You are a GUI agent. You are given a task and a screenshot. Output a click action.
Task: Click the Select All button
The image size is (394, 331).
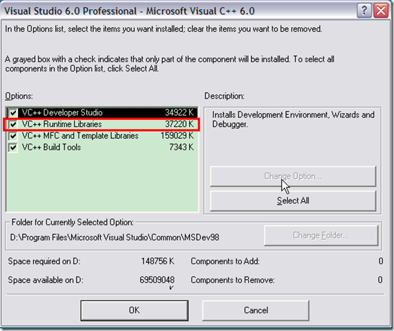tap(293, 201)
